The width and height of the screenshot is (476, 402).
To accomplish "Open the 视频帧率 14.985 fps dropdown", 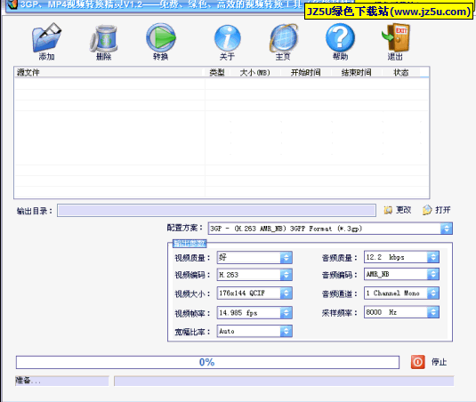I will [x=286, y=313].
